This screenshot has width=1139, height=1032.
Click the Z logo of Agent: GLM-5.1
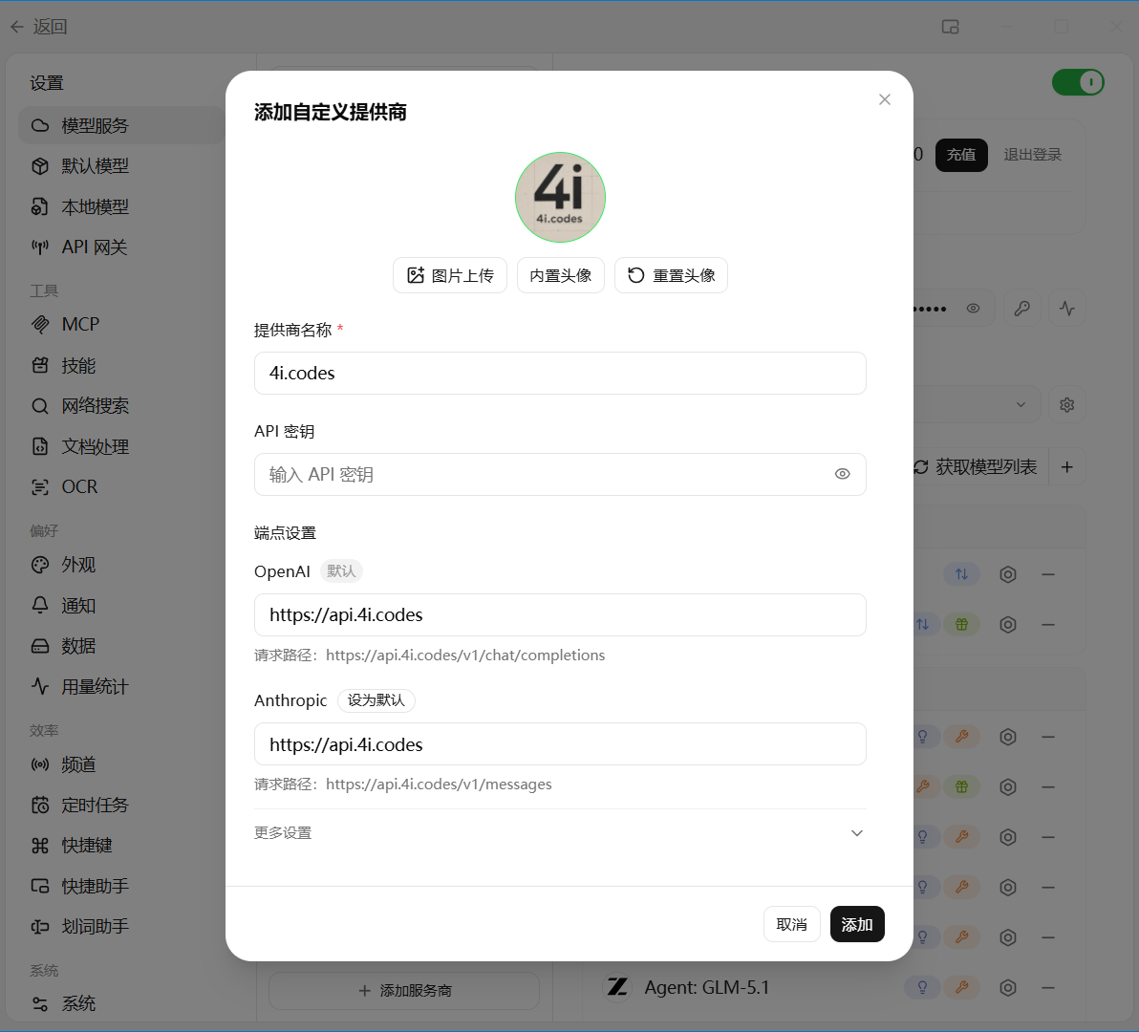(x=617, y=987)
